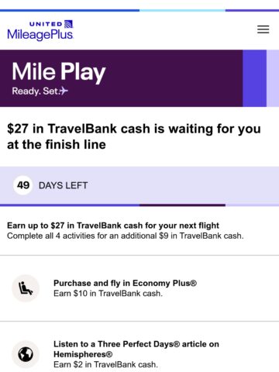
Task: Click the Mile Play banner title
Action: coord(59,72)
